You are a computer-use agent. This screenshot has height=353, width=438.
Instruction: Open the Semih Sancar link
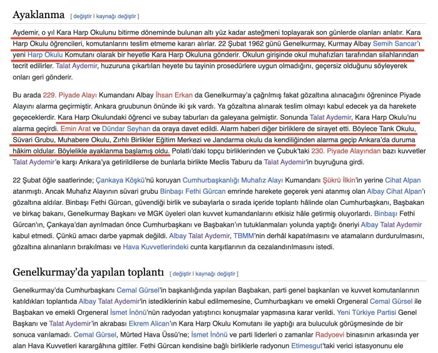pos(395,44)
